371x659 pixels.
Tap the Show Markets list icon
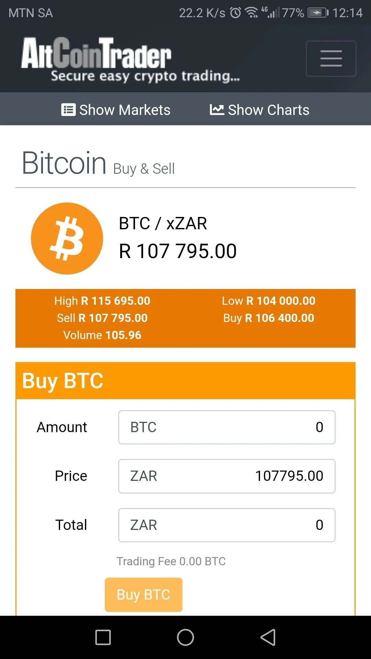click(68, 110)
